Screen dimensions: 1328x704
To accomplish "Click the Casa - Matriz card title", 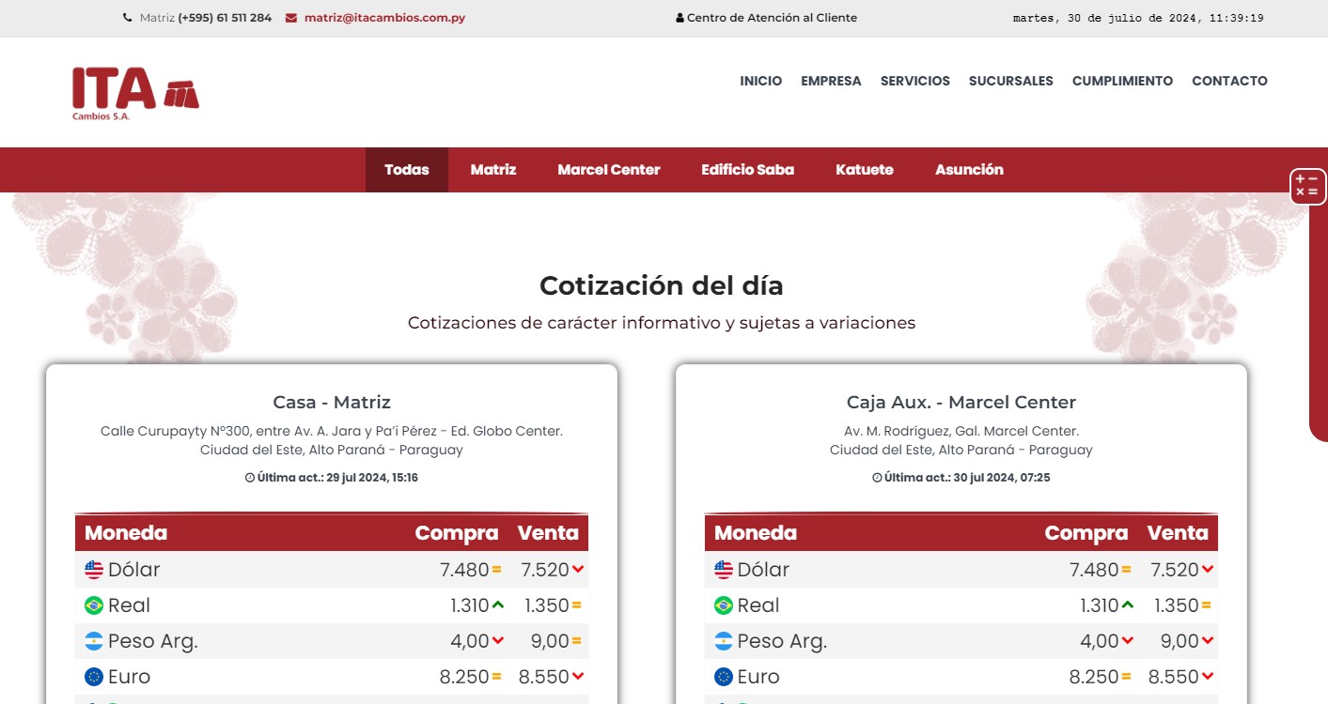I will point(332,402).
